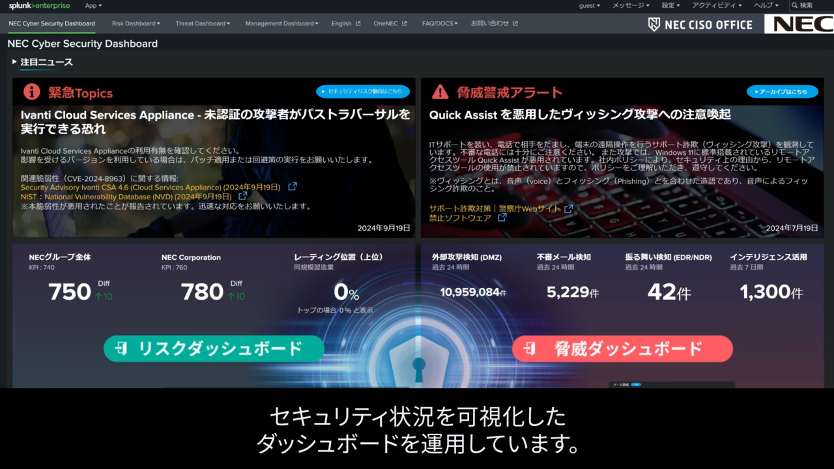Image resolution: width=834 pixels, height=469 pixels.
Task: Open the アクティビティ menu
Action: click(717, 6)
